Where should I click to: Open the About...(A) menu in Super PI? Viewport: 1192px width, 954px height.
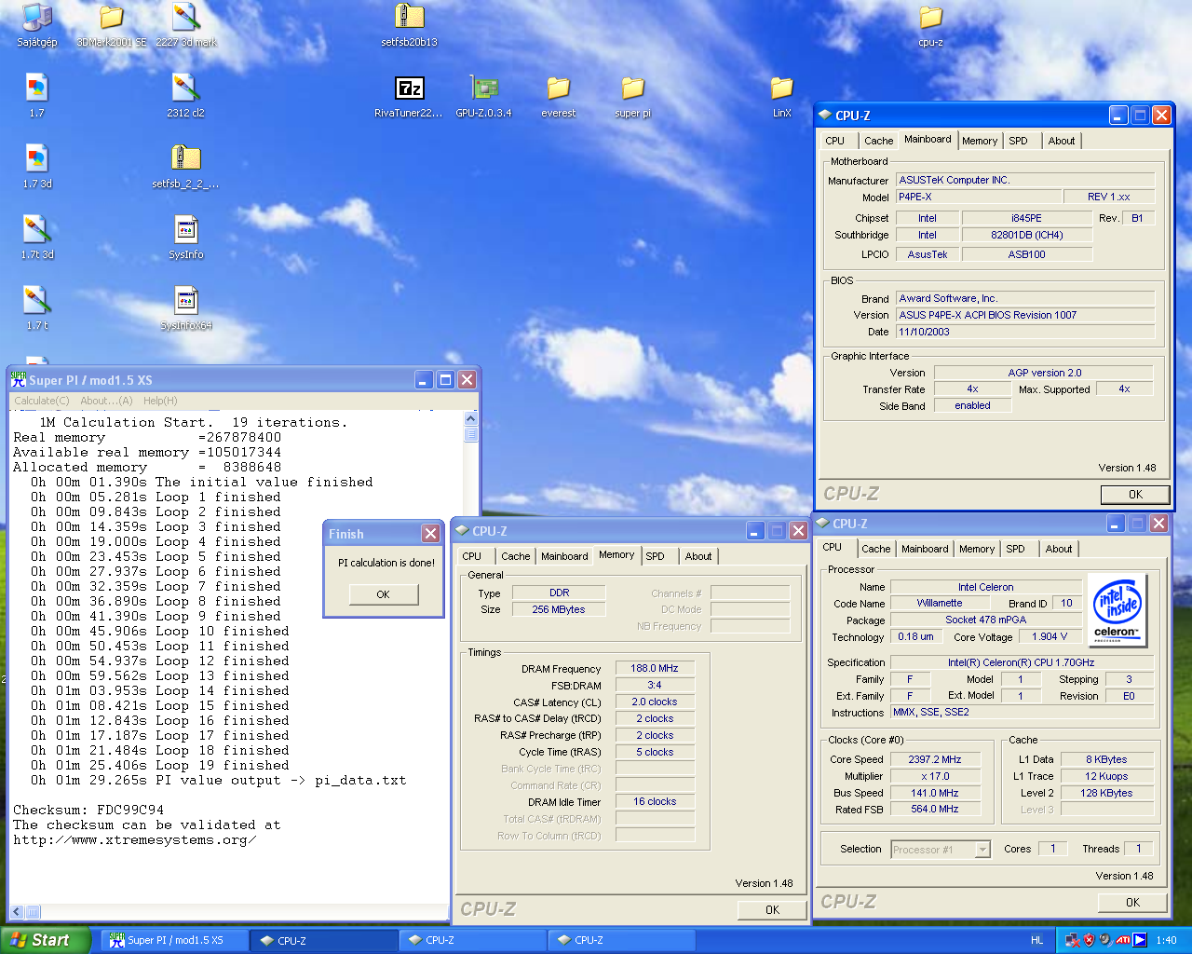(x=106, y=401)
